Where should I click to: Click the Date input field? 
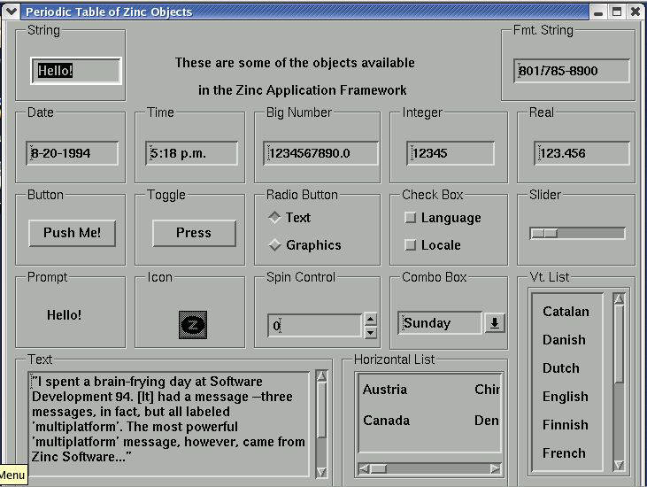click(72, 153)
